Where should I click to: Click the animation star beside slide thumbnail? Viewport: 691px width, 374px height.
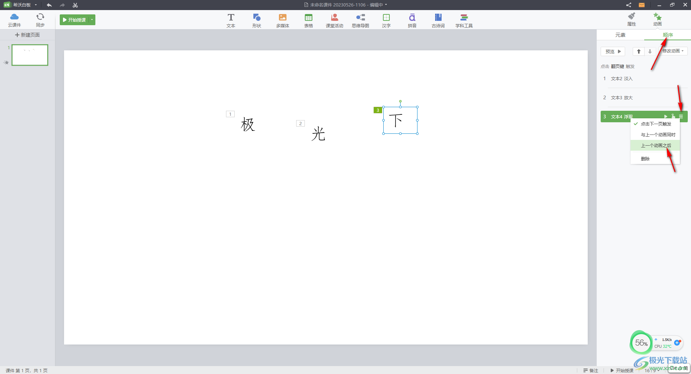[x=6, y=62]
